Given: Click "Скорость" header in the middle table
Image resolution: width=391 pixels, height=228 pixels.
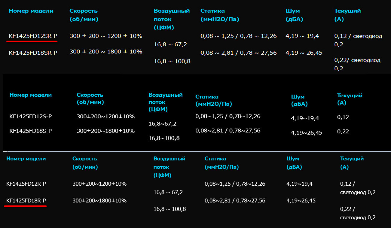Looking at the screenshot, I should point(90,95).
